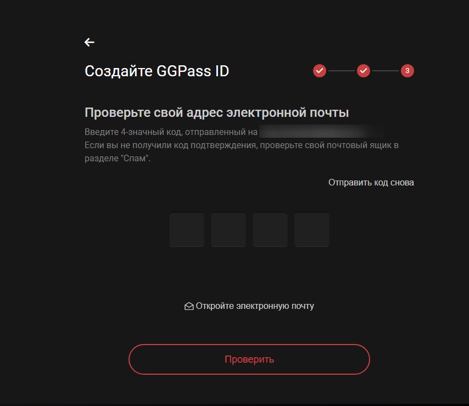Focus the second code digit box
This screenshot has height=406, width=469.
228,230
